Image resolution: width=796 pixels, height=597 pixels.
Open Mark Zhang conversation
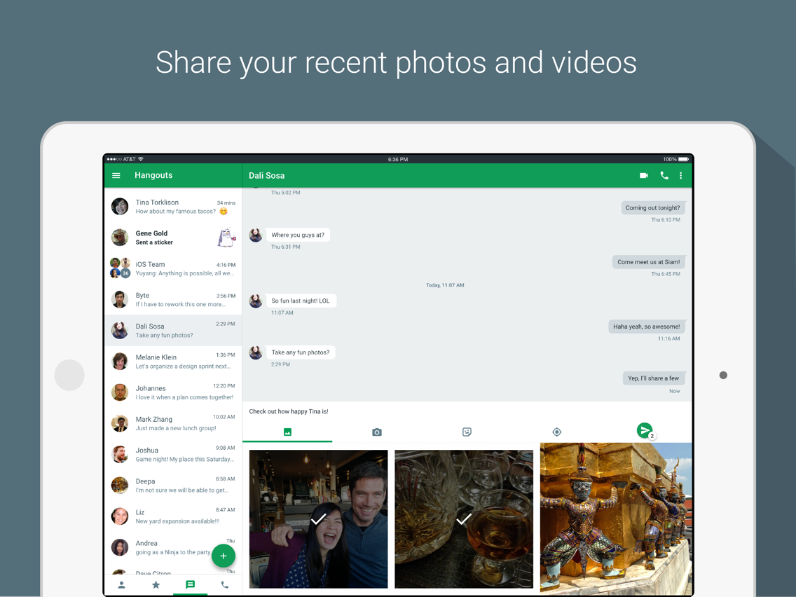click(x=173, y=423)
